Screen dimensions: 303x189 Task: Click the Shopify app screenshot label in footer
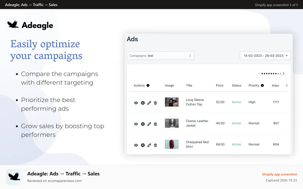(280, 174)
